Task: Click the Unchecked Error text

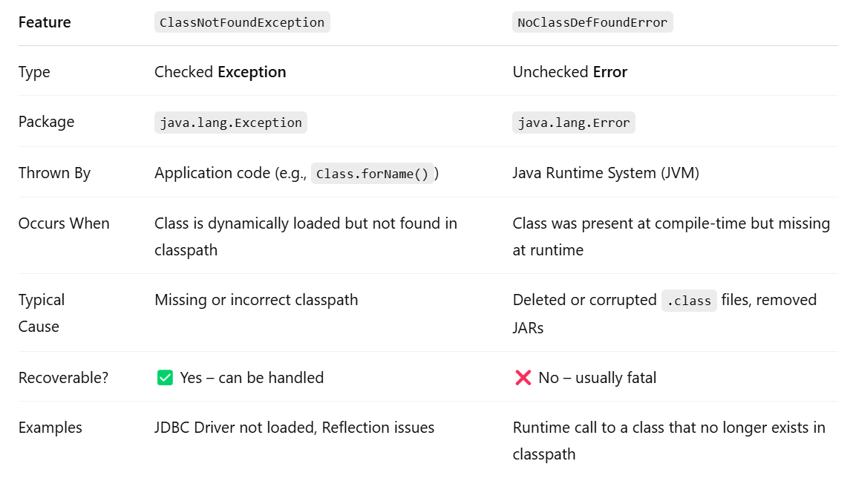Action: 569,72
